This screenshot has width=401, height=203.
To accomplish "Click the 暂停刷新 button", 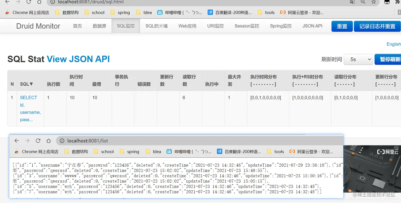I will click(388, 59).
